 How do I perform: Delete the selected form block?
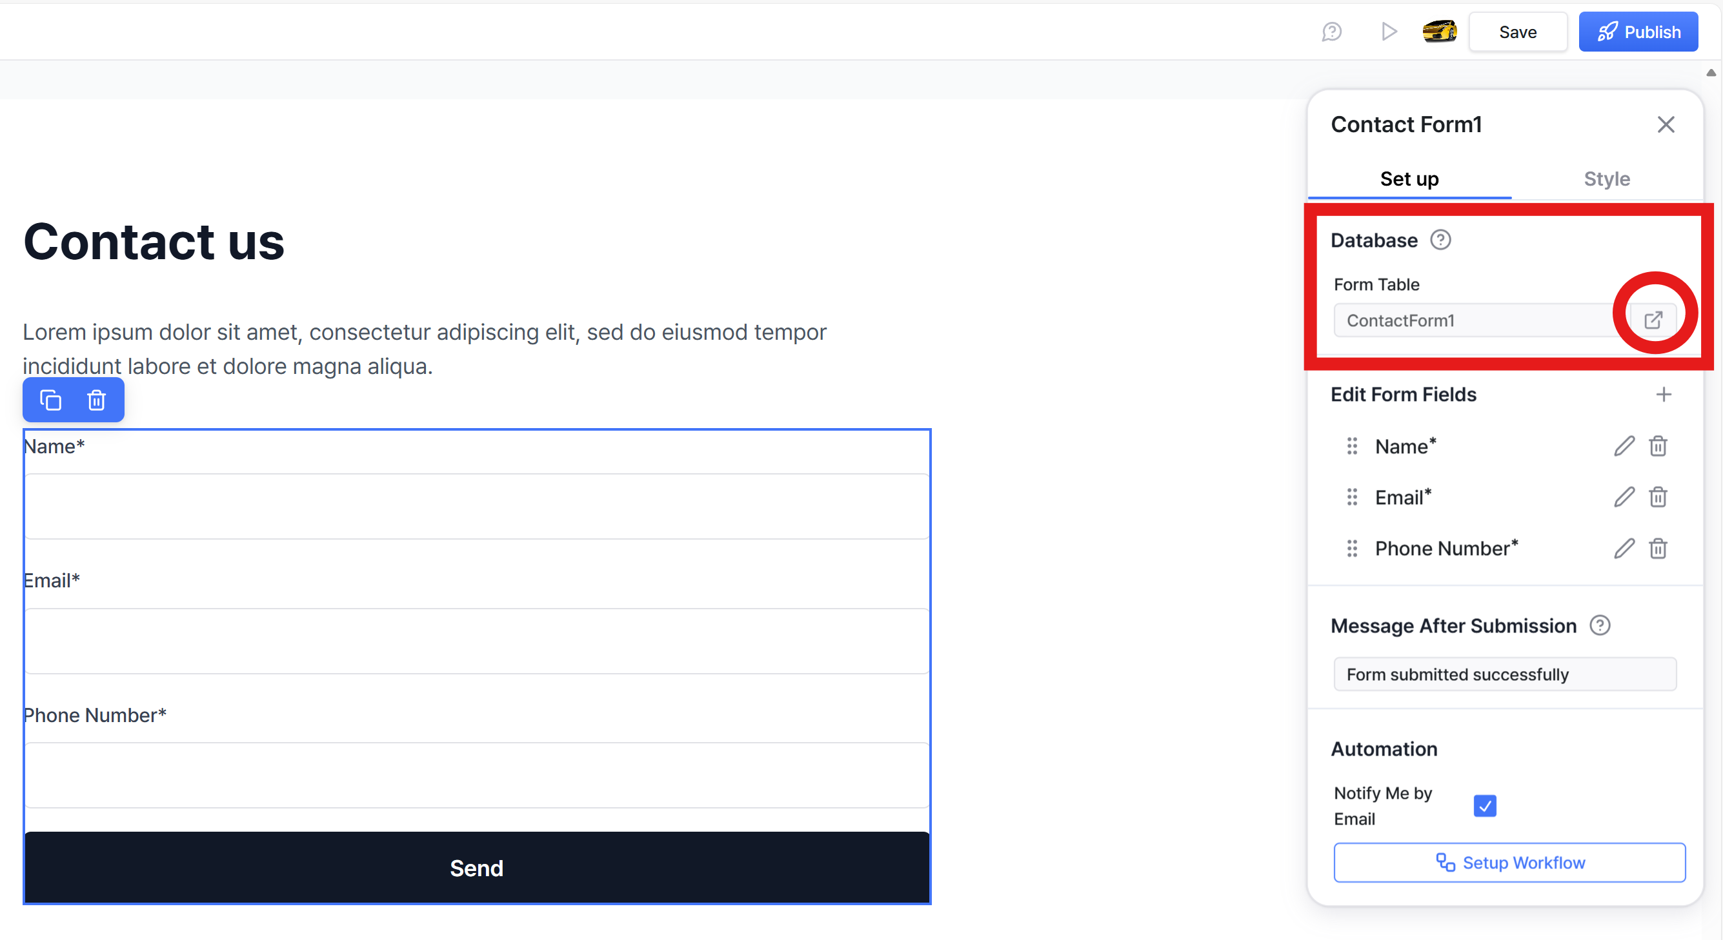(x=96, y=400)
